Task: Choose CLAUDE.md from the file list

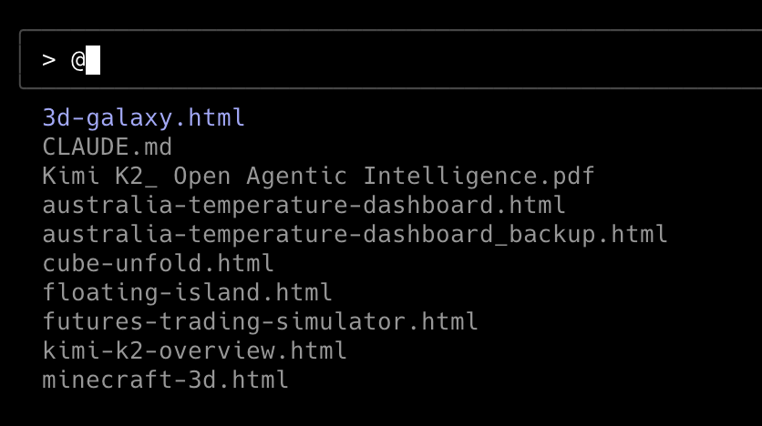Action: [107, 147]
